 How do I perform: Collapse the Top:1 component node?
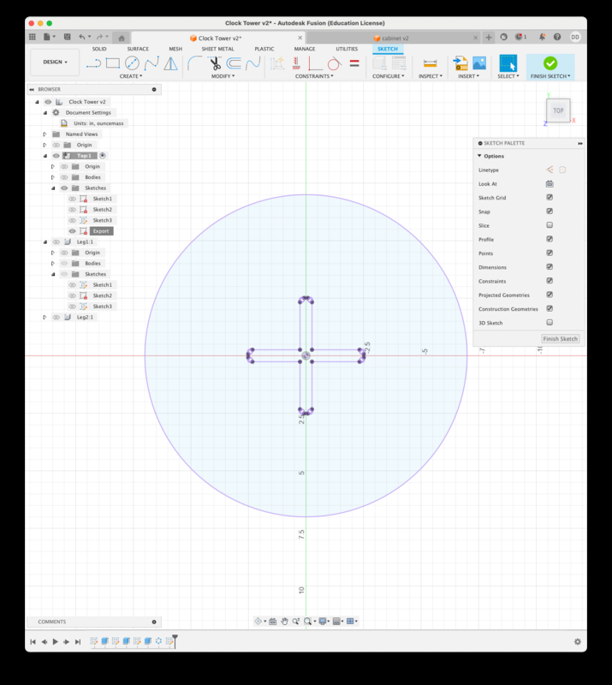click(45, 156)
